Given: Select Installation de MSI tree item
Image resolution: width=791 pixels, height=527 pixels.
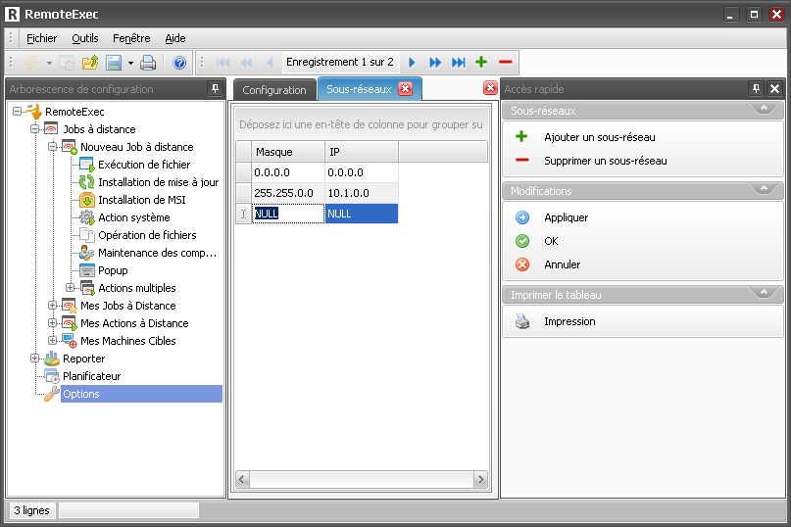Looking at the screenshot, I should (x=142, y=200).
